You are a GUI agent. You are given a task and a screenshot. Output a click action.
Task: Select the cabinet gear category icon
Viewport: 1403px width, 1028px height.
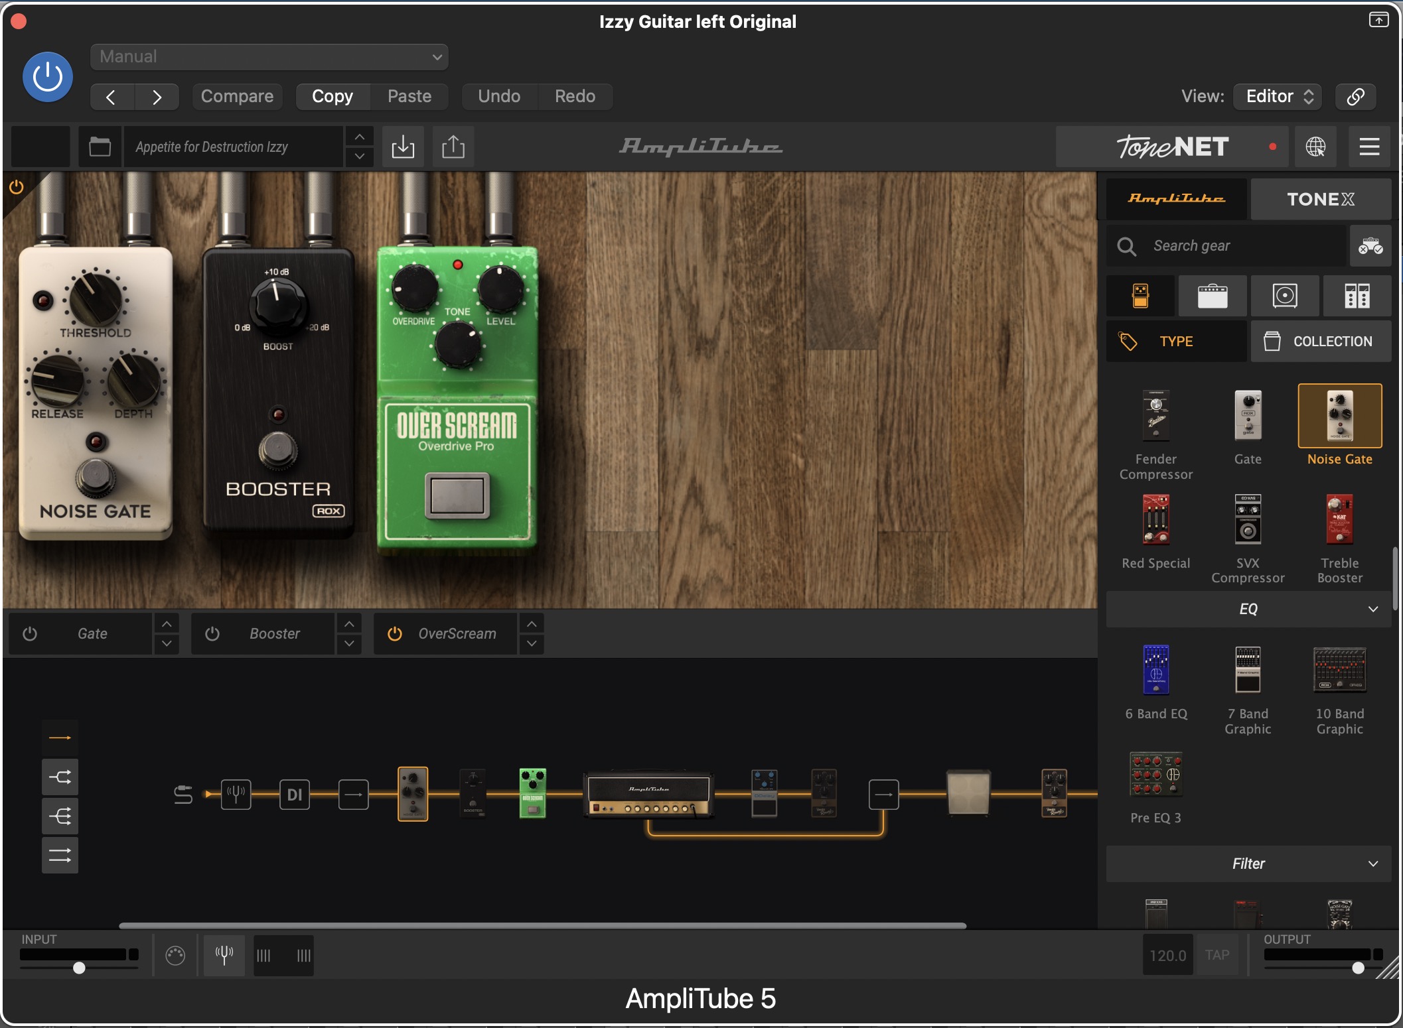click(x=1284, y=296)
